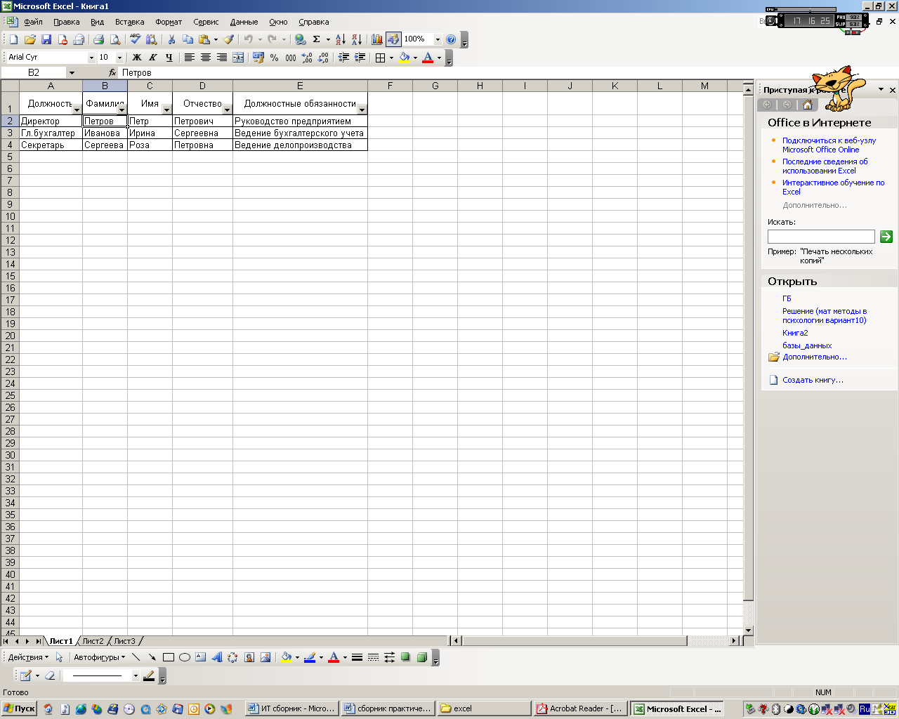Select the Oval drawing tool

click(x=185, y=657)
